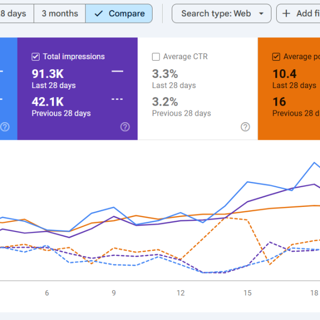Viewport: 320px width, 320px height.
Task: Click the 91.3K impressions figure
Action: (49, 74)
